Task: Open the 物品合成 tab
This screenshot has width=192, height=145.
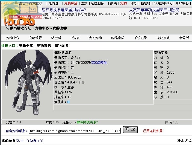Action: 118,38
